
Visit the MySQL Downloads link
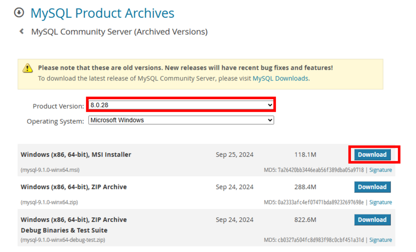[x=280, y=78]
